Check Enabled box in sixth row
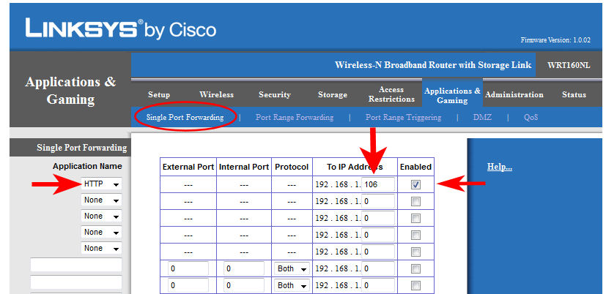 (x=415, y=268)
